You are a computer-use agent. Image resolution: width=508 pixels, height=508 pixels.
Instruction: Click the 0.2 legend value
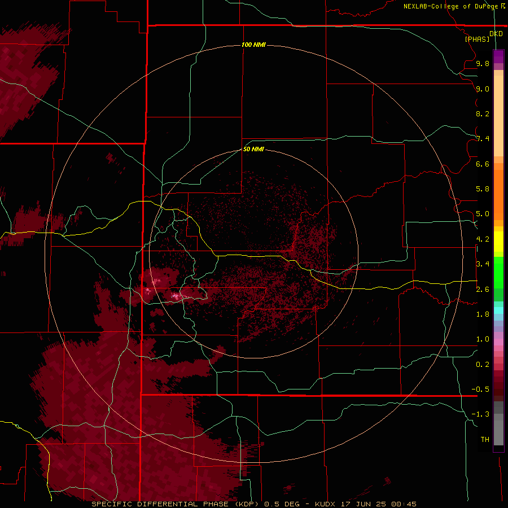[483, 364]
